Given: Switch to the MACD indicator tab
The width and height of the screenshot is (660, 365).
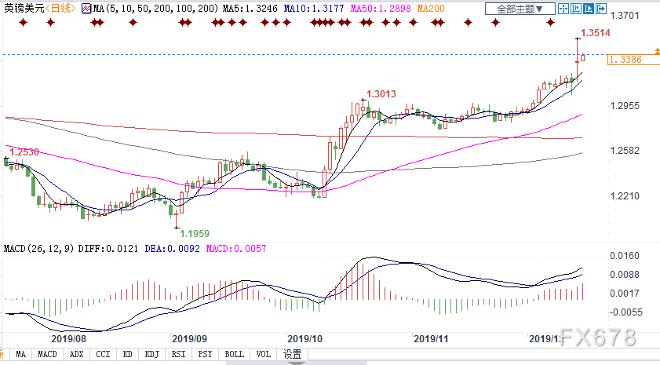Looking at the screenshot, I should 47,354.
